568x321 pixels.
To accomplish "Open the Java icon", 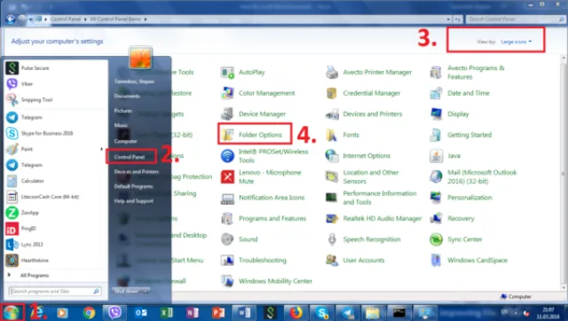I will tap(436, 156).
